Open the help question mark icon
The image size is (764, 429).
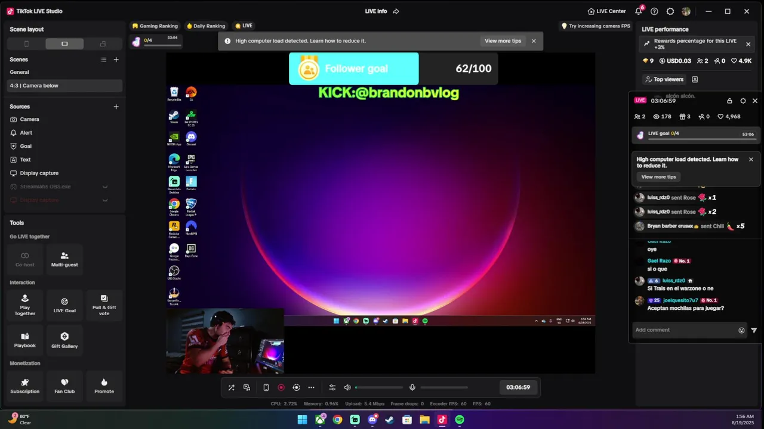[654, 11]
